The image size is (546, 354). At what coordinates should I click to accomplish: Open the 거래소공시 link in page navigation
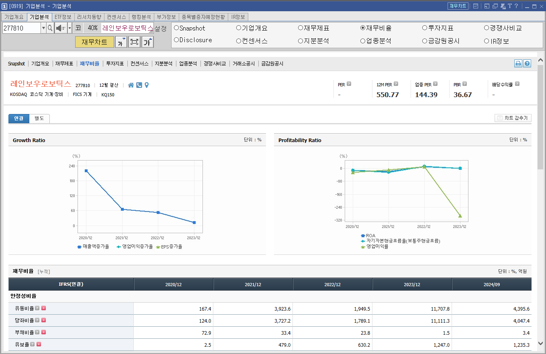(243, 64)
